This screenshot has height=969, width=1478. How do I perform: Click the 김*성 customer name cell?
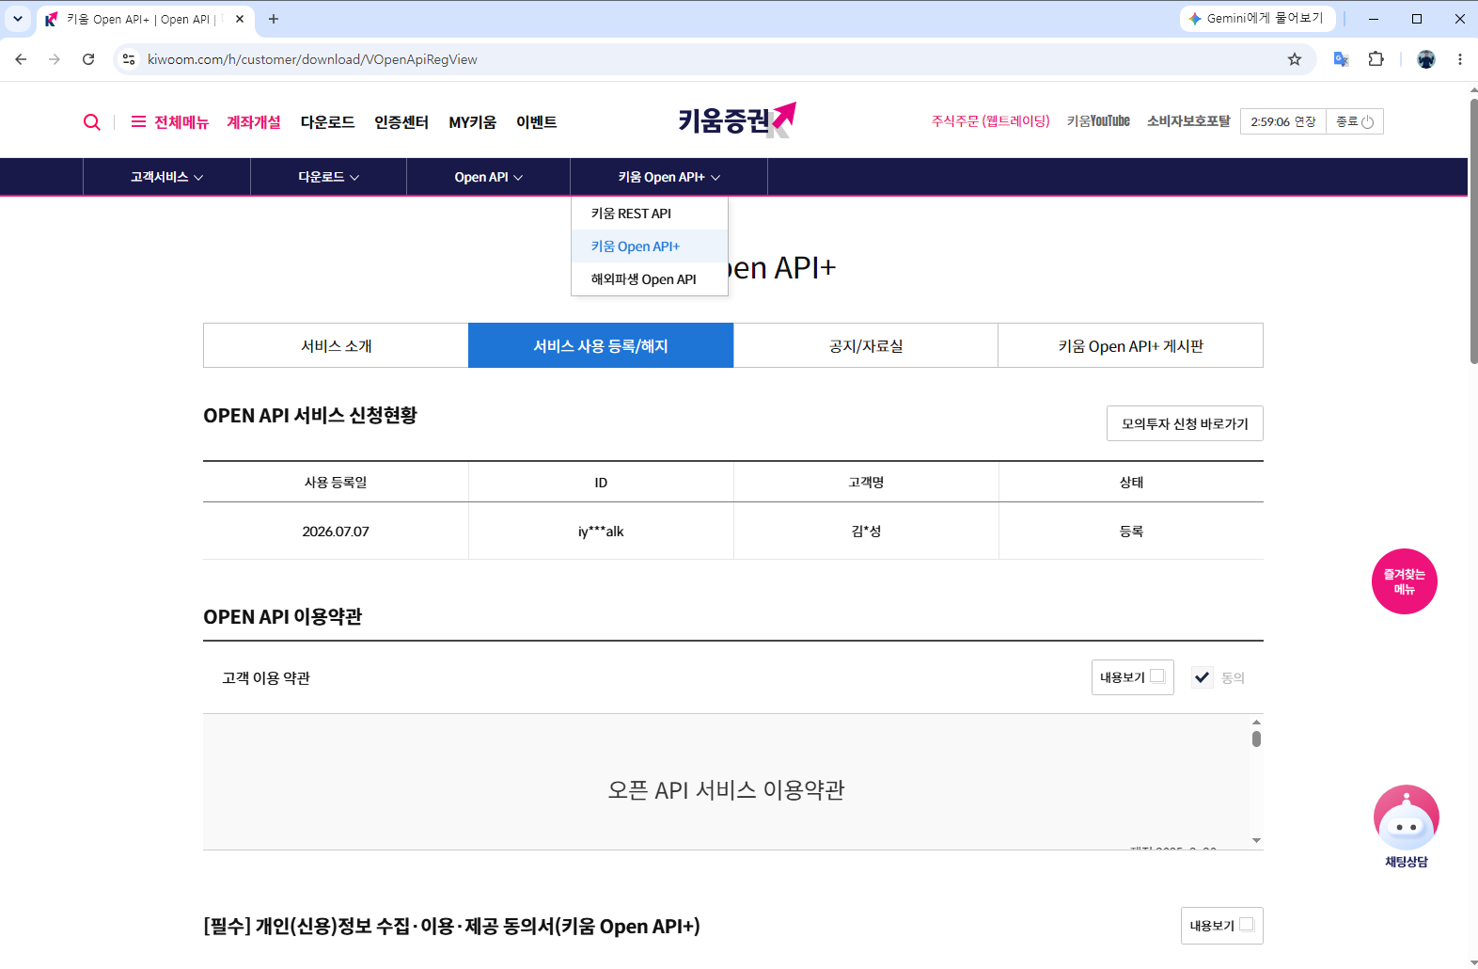point(866,532)
